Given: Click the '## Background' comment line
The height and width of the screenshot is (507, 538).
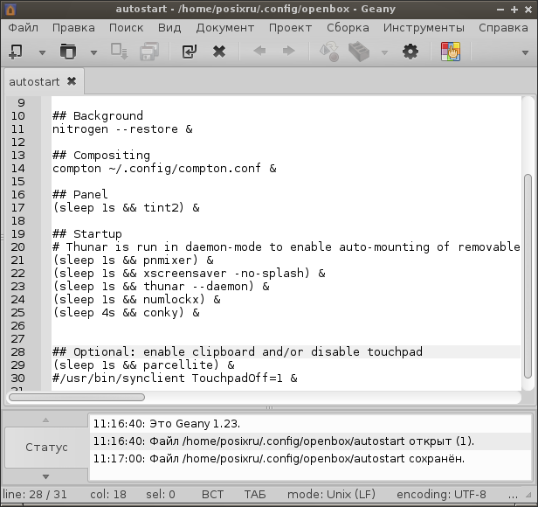Looking at the screenshot, I should [98, 116].
